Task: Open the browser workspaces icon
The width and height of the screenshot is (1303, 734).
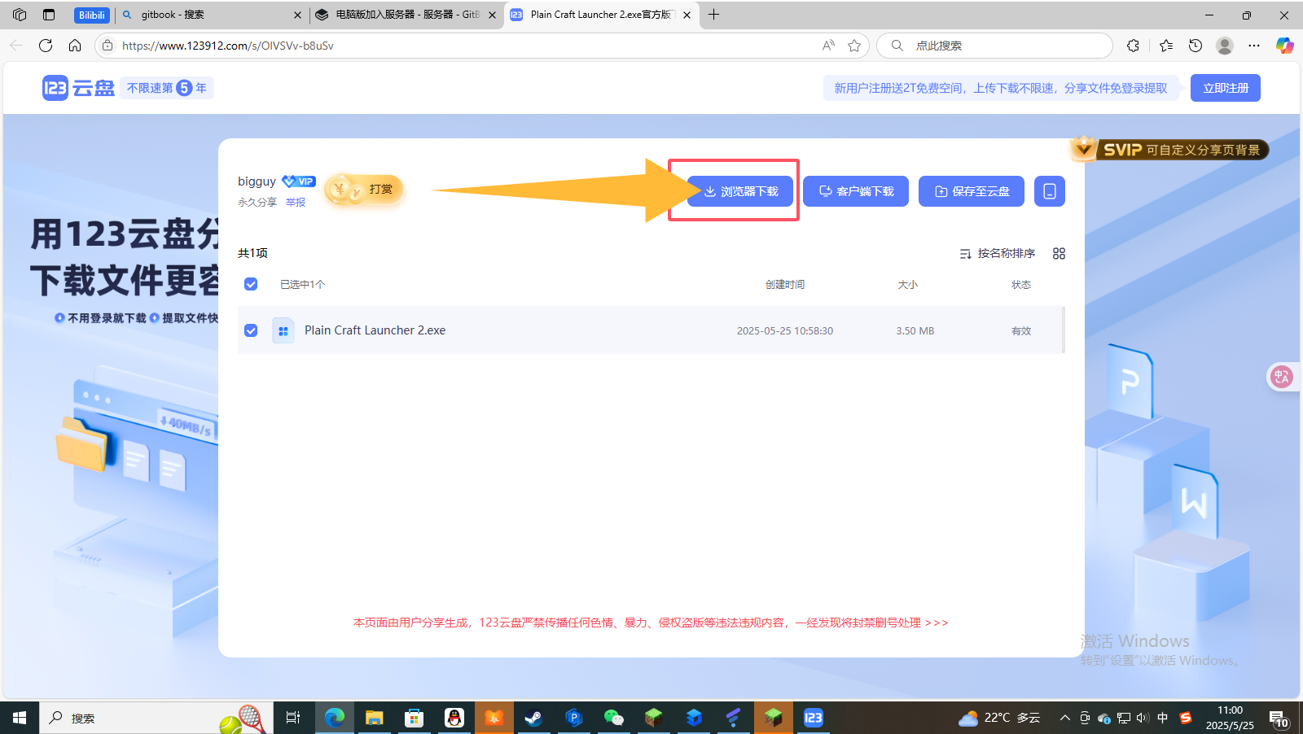Action: [x=20, y=15]
